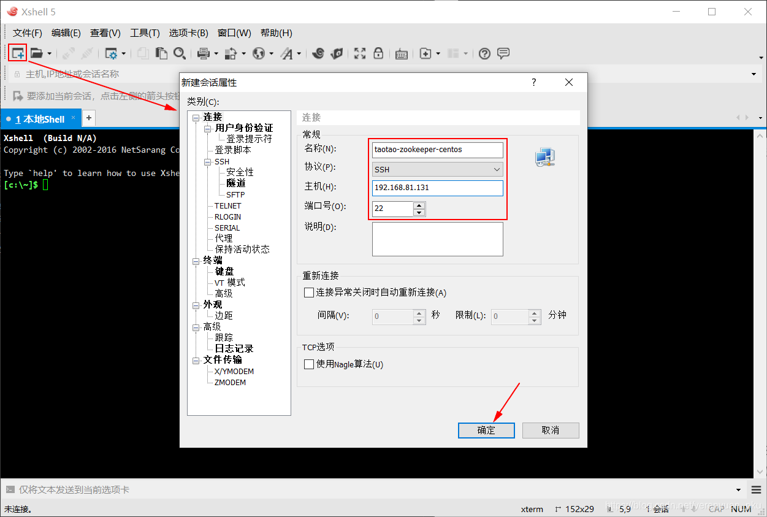767x517 pixels.
Task: Click the 端口号 port number field
Action: pyautogui.click(x=393, y=208)
